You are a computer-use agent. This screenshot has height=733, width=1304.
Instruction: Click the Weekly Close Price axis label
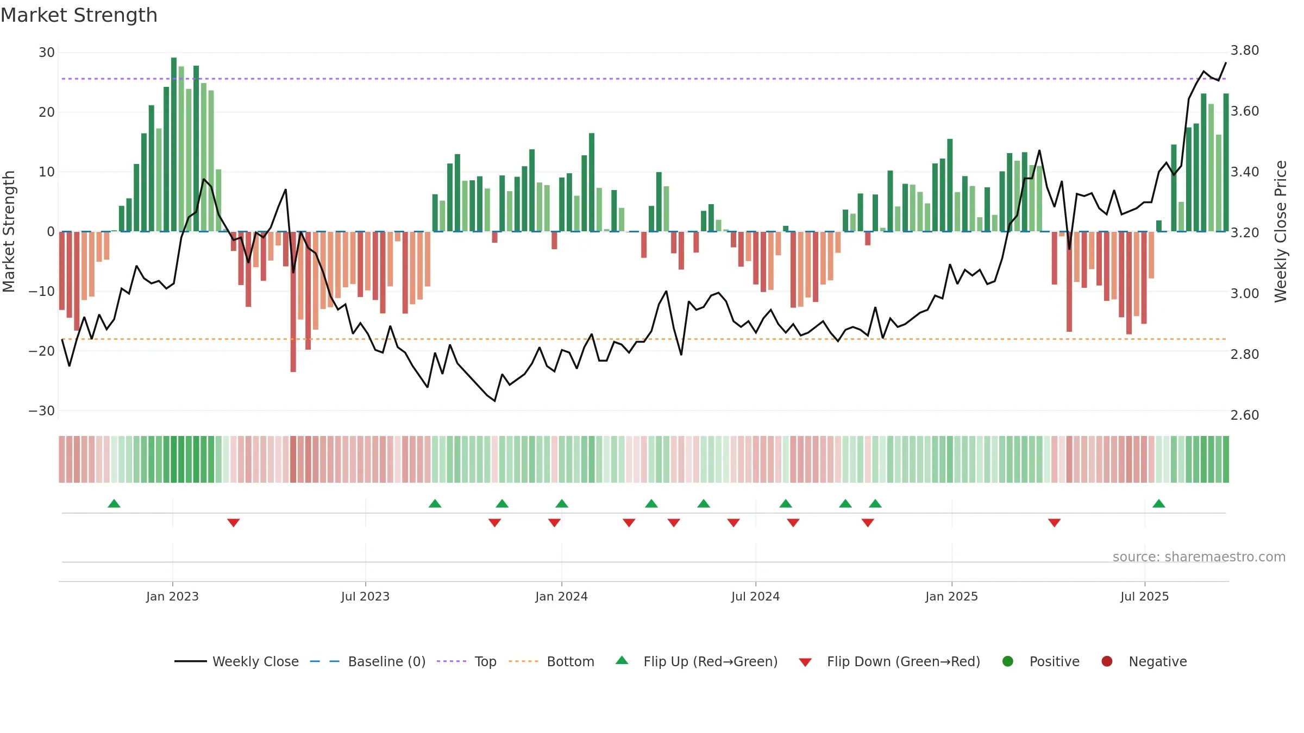tap(1281, 231)
